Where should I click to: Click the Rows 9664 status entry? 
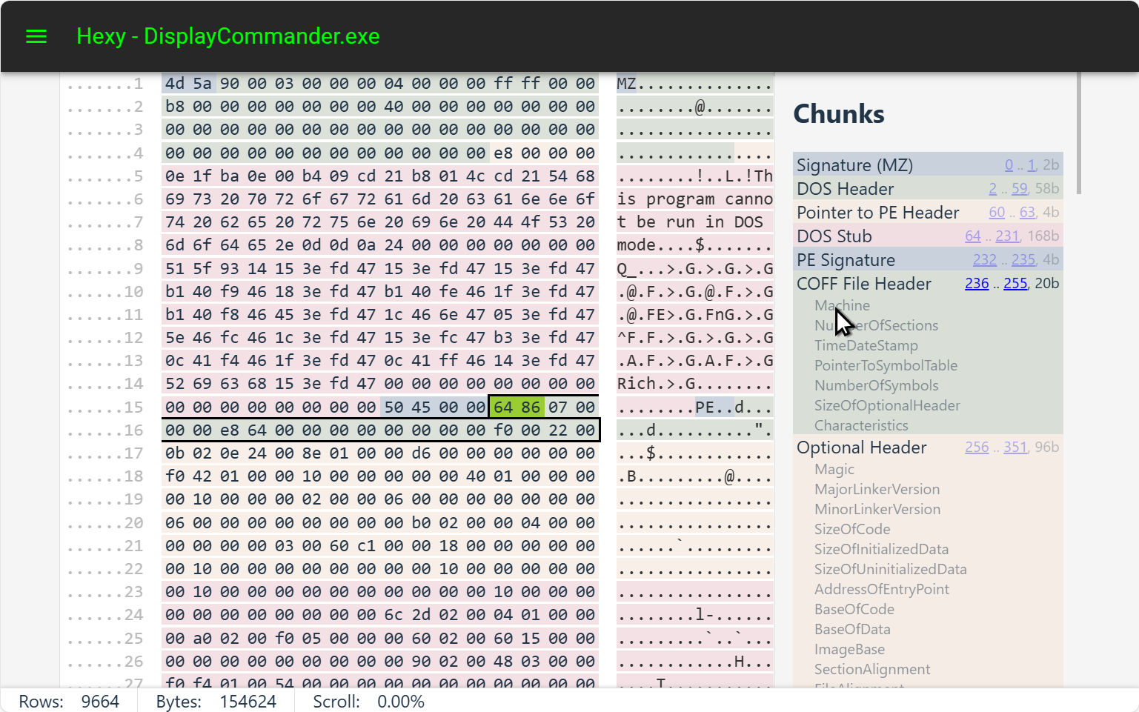pos(69,701)
